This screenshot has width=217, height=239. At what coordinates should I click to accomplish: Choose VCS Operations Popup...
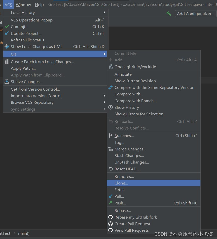pos(55,20)
